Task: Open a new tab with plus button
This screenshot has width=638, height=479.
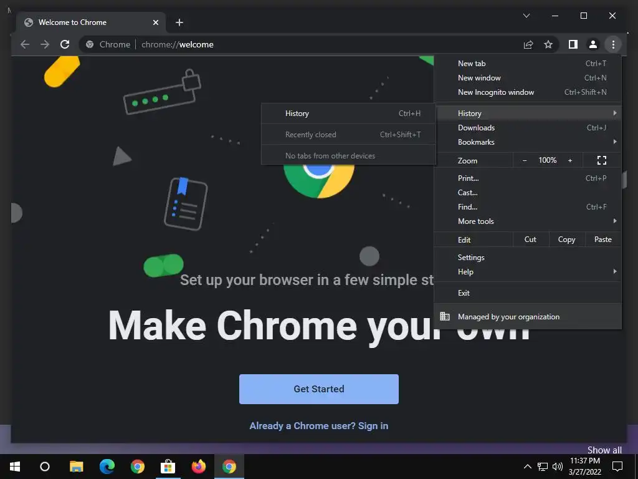Action: point(179,22)
